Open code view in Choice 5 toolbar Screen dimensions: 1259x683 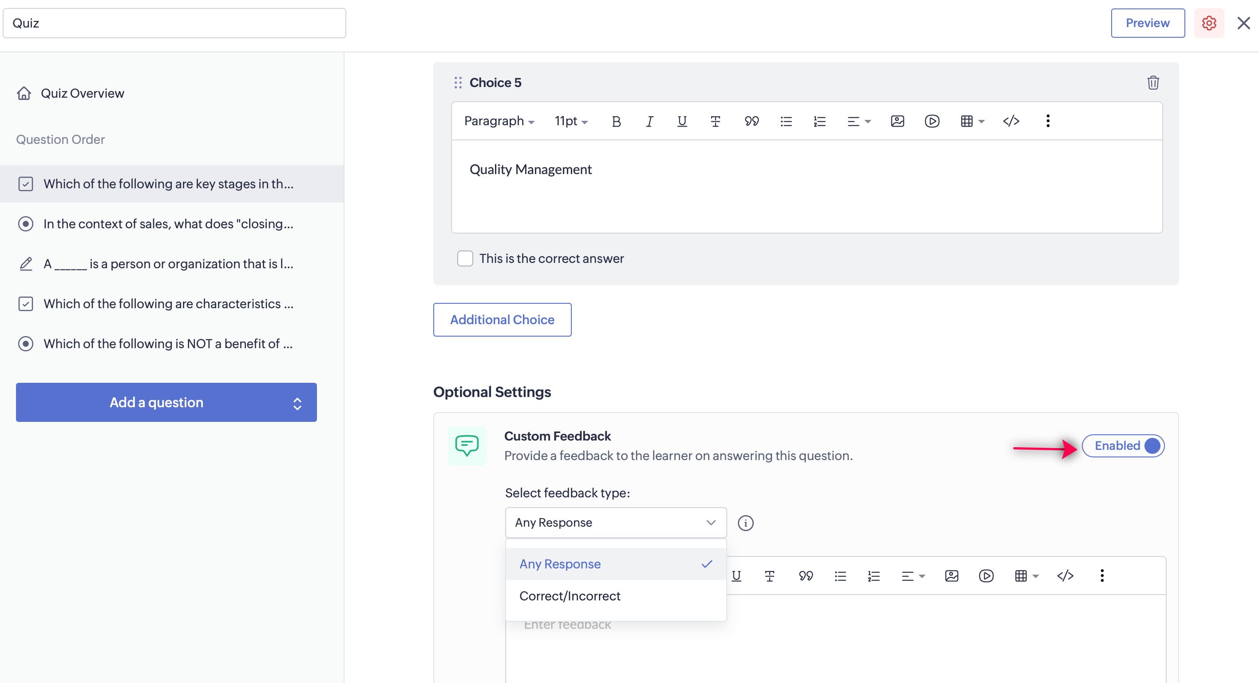(x=1011, y=121)
